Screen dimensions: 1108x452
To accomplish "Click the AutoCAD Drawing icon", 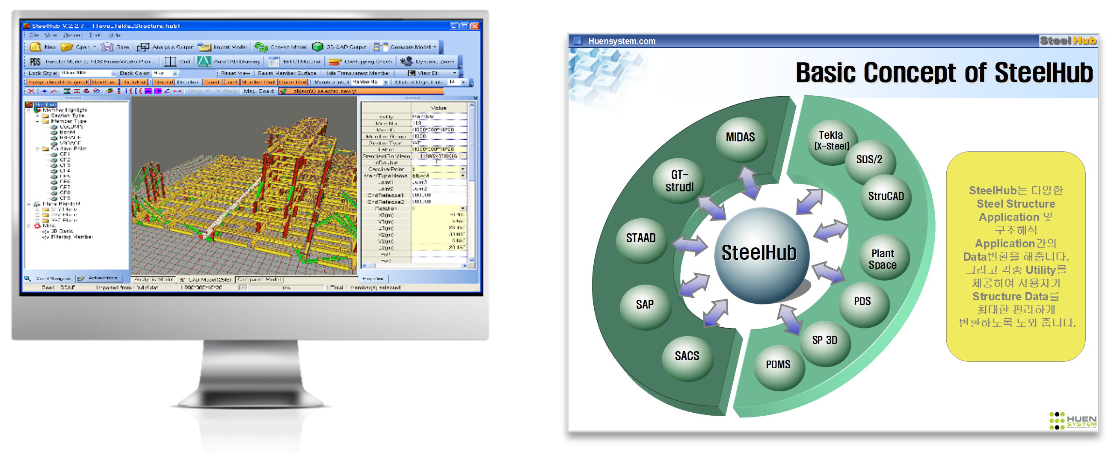I will click(x=204, y=62).
